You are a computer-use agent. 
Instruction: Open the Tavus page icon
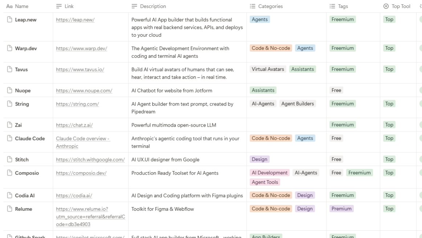coord(10,69)
